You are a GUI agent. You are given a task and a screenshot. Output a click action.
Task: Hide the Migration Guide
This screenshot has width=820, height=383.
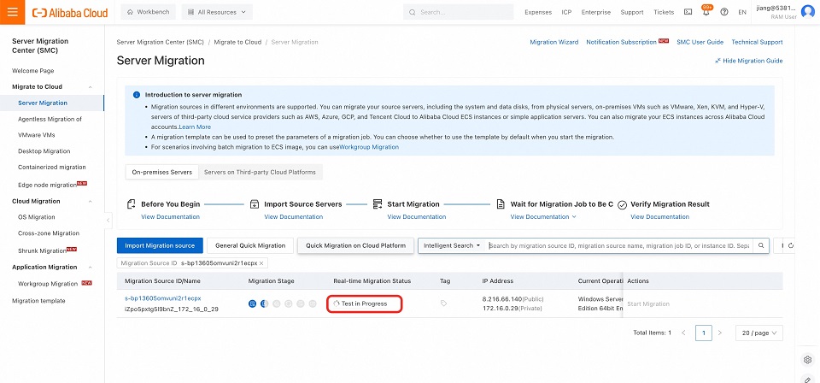748,61
